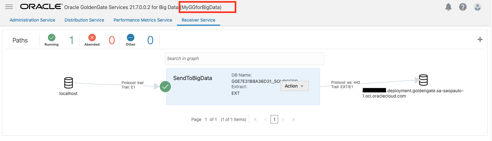Switch to Distribution Service tab
The height and width of the screenshot is (141, 492).
[84, 20]
